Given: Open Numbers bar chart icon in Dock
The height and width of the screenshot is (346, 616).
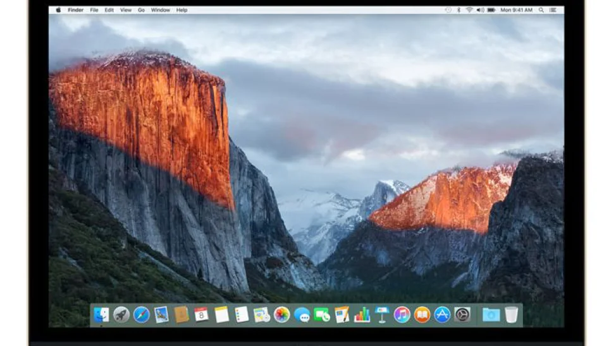Looking at the screenshot, I should 362,314.
